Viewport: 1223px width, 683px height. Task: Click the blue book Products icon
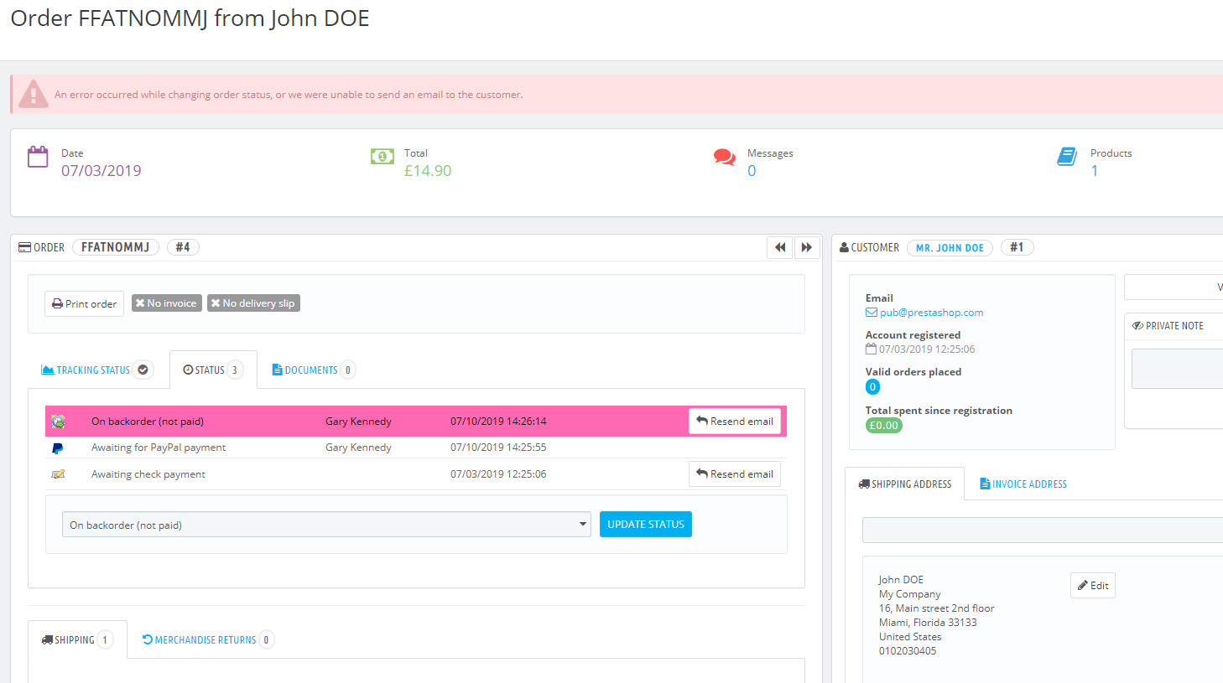click(x=1067, y=157)
